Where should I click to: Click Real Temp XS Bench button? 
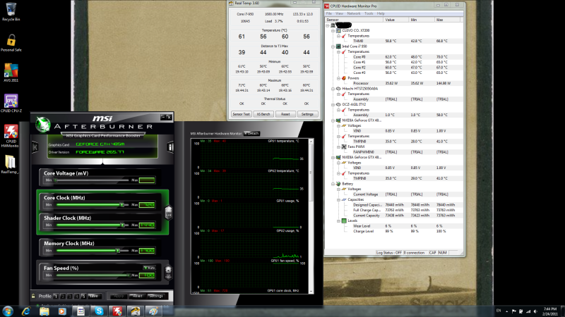point(263,114)
